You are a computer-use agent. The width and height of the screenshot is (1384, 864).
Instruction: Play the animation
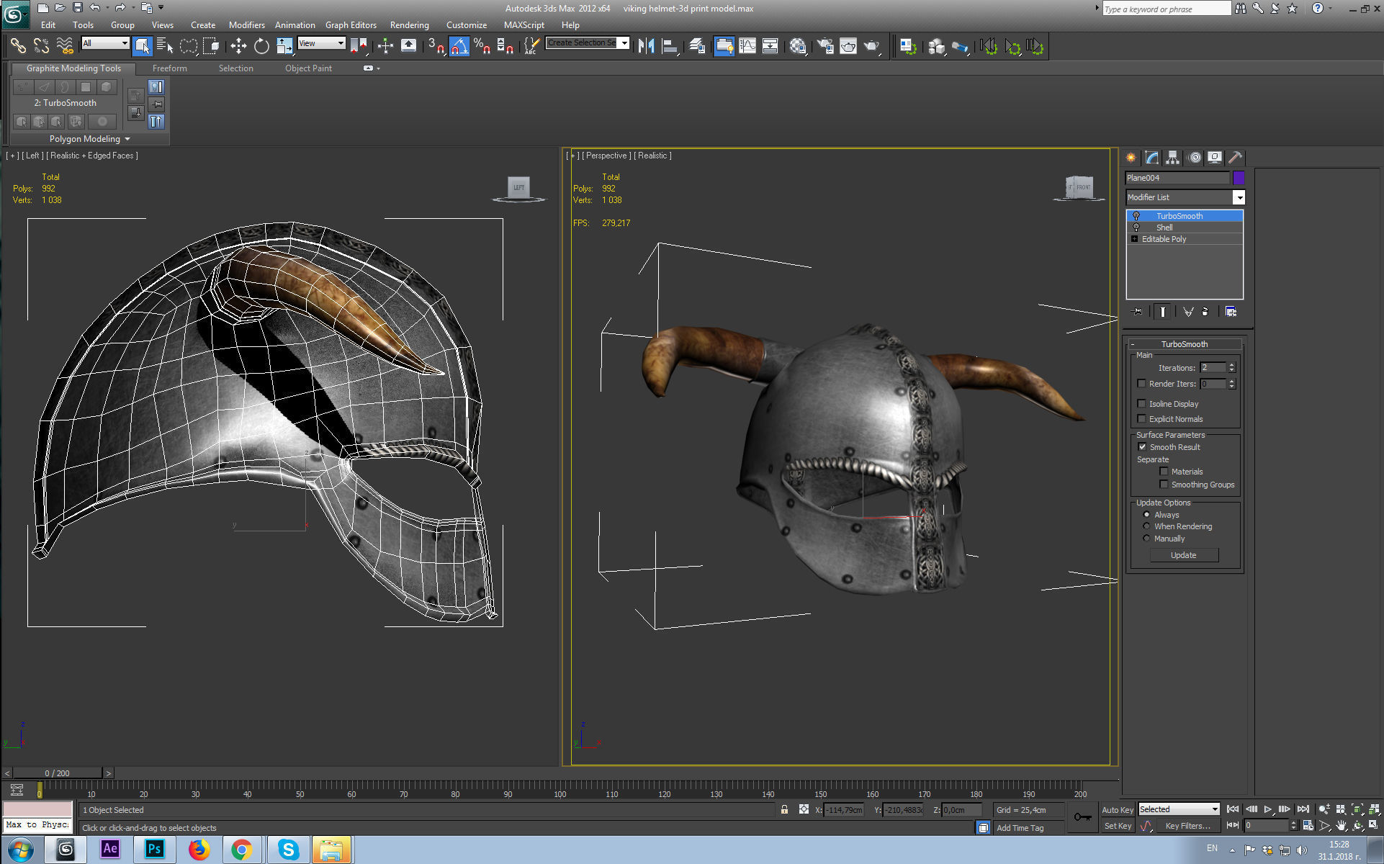click(1268, 809)
